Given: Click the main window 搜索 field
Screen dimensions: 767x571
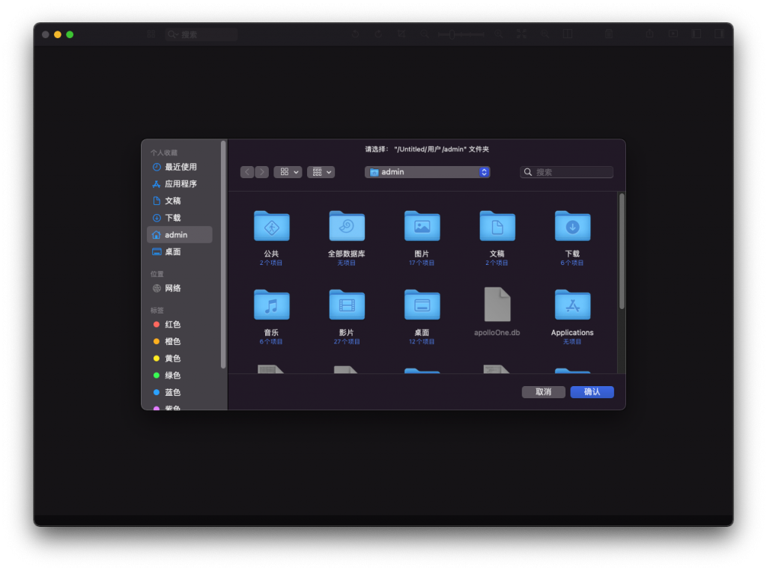Looking at the screenshot, I should [201, 34].
